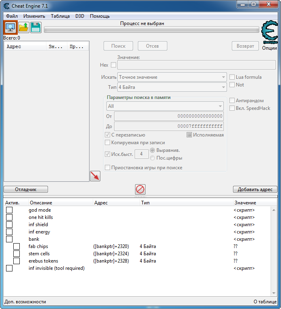This screenshot has height=309, width=281.
Task: Click Доп. возможности in status bar
Action: 25,302
